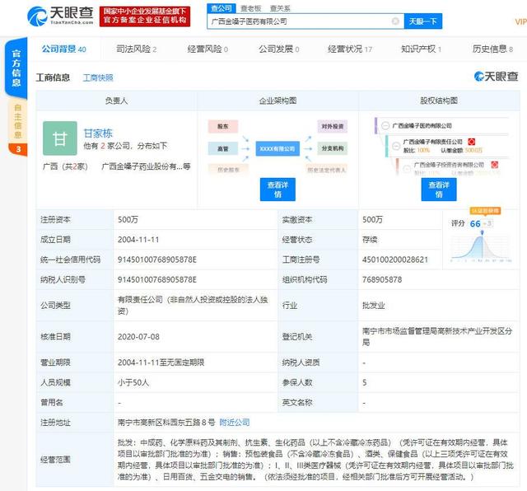Click approval date 2020-07-08
The image size is (527, 491).
coord(138,337)
